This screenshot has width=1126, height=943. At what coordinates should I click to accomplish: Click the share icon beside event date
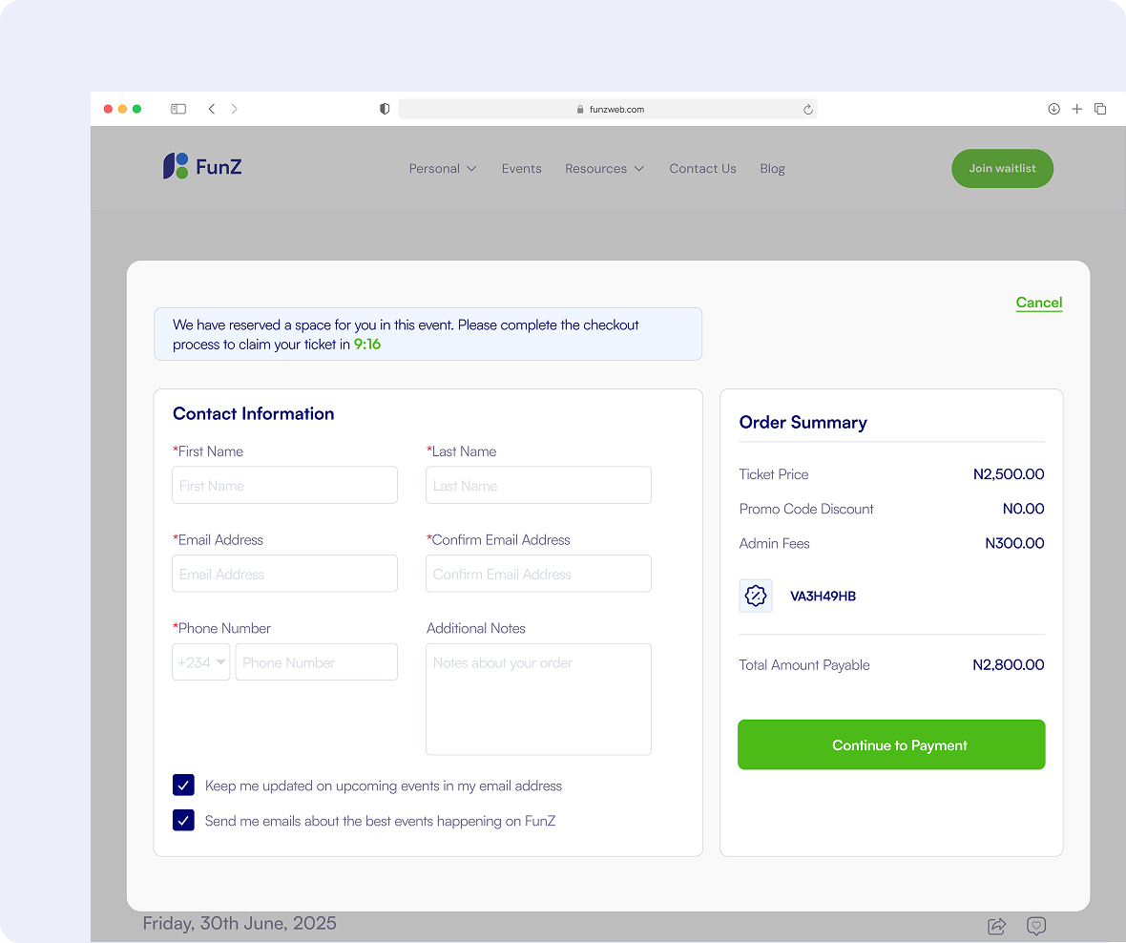click(x=996, y=926)
